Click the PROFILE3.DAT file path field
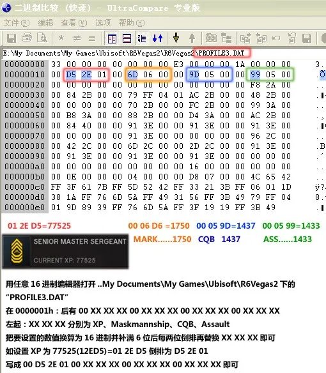Image resolution: width=326 pixels, height=373 pixels. (163, 53)
